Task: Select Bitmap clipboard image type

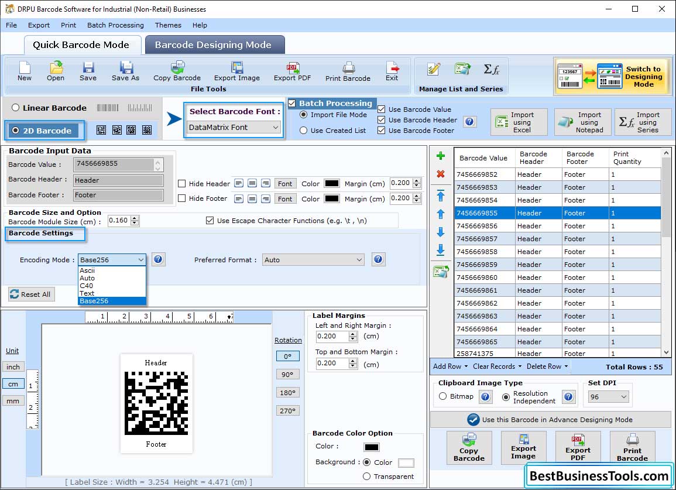Action: pos(442,396)
